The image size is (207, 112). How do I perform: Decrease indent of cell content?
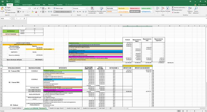coord(49,12)
